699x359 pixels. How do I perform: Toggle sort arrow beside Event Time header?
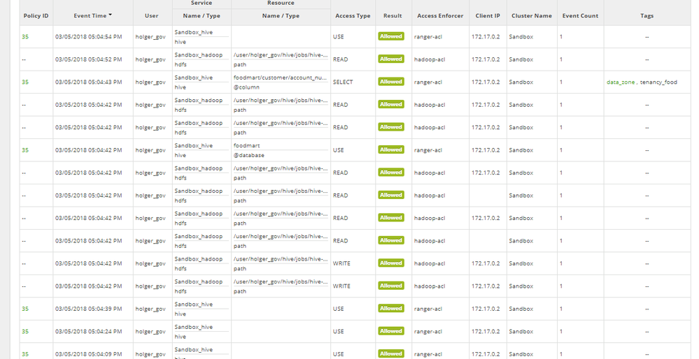tap(110, 15)
